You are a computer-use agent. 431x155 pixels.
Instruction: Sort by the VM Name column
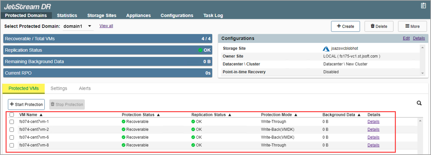pos(31,115)
